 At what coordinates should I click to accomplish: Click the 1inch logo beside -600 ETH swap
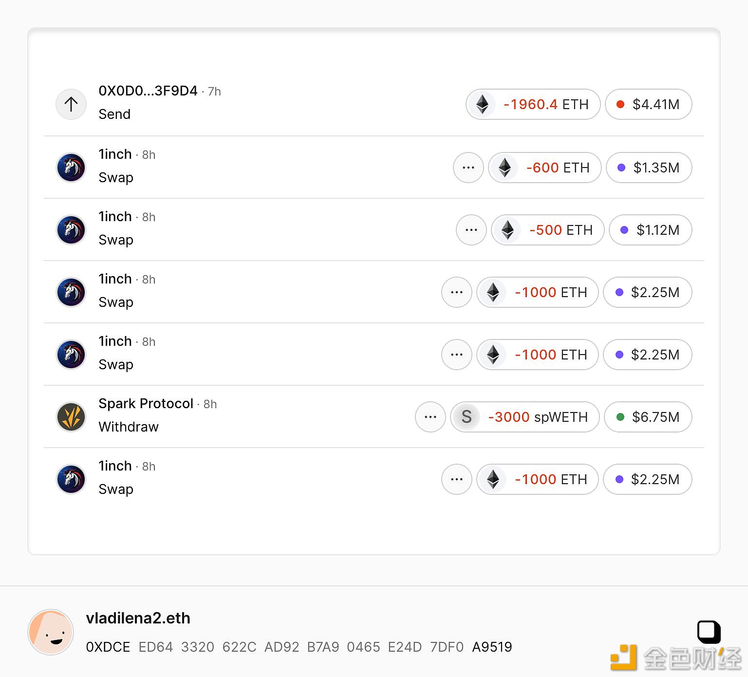71,168
